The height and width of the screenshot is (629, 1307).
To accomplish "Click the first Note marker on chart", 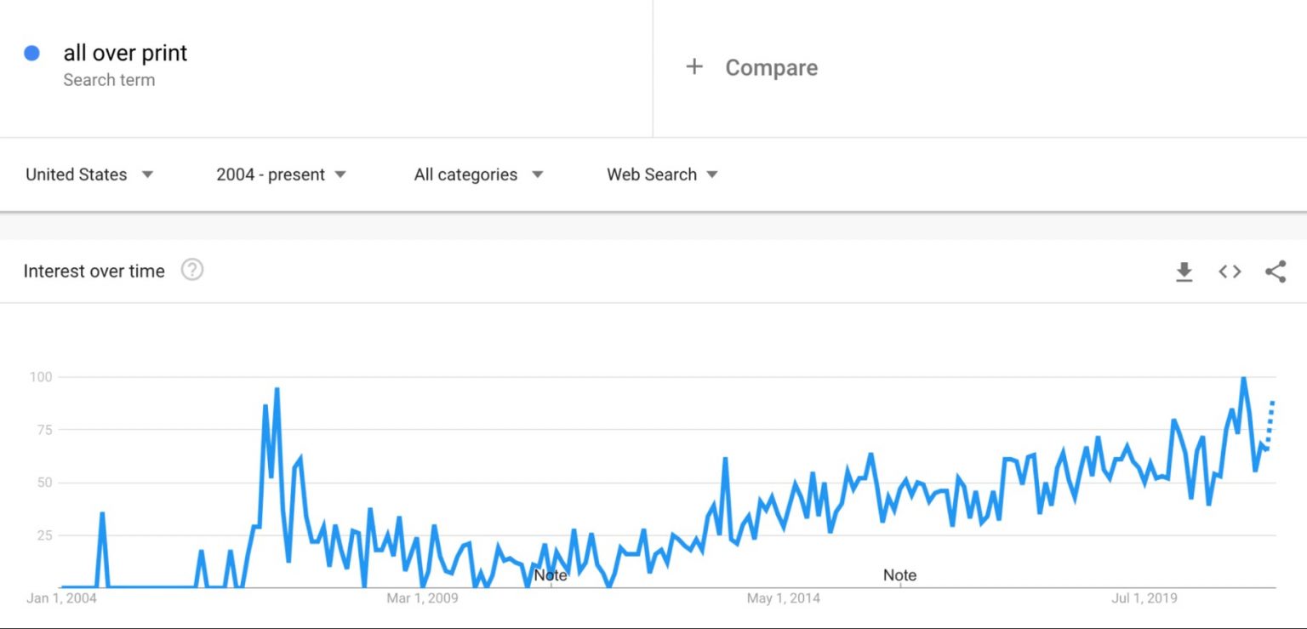I will (551, 575).
